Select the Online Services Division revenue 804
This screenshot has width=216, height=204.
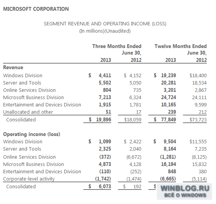(107, 90)
